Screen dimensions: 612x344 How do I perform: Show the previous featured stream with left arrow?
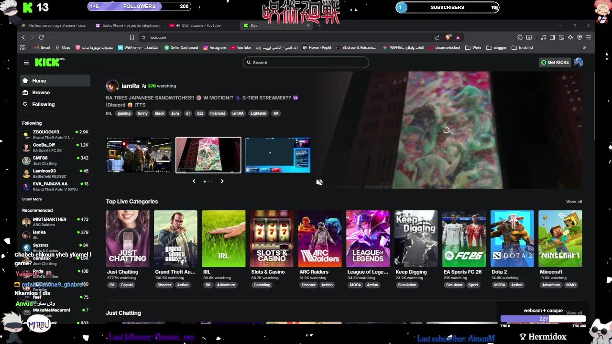click(194, 181)
